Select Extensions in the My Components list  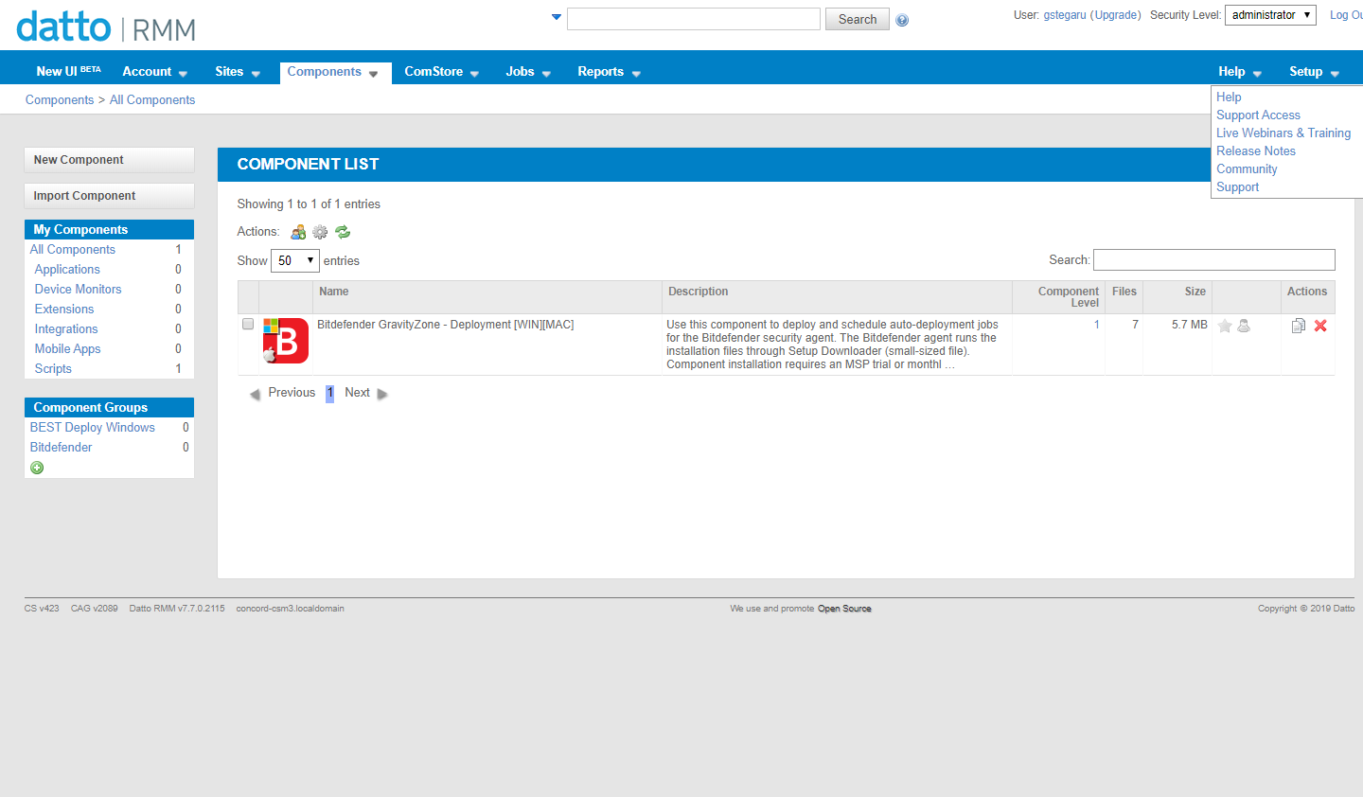point(64,310)
